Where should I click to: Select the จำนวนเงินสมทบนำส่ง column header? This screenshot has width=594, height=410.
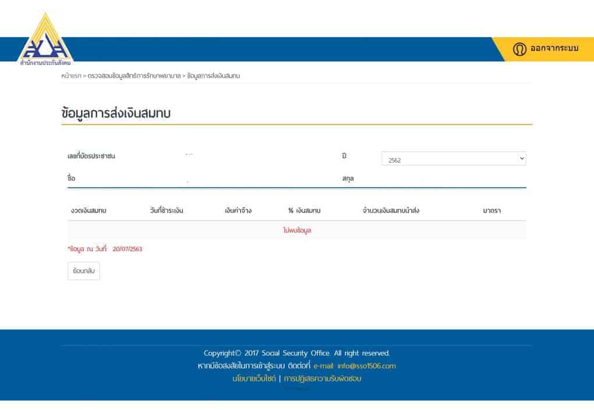click(390, 211)
